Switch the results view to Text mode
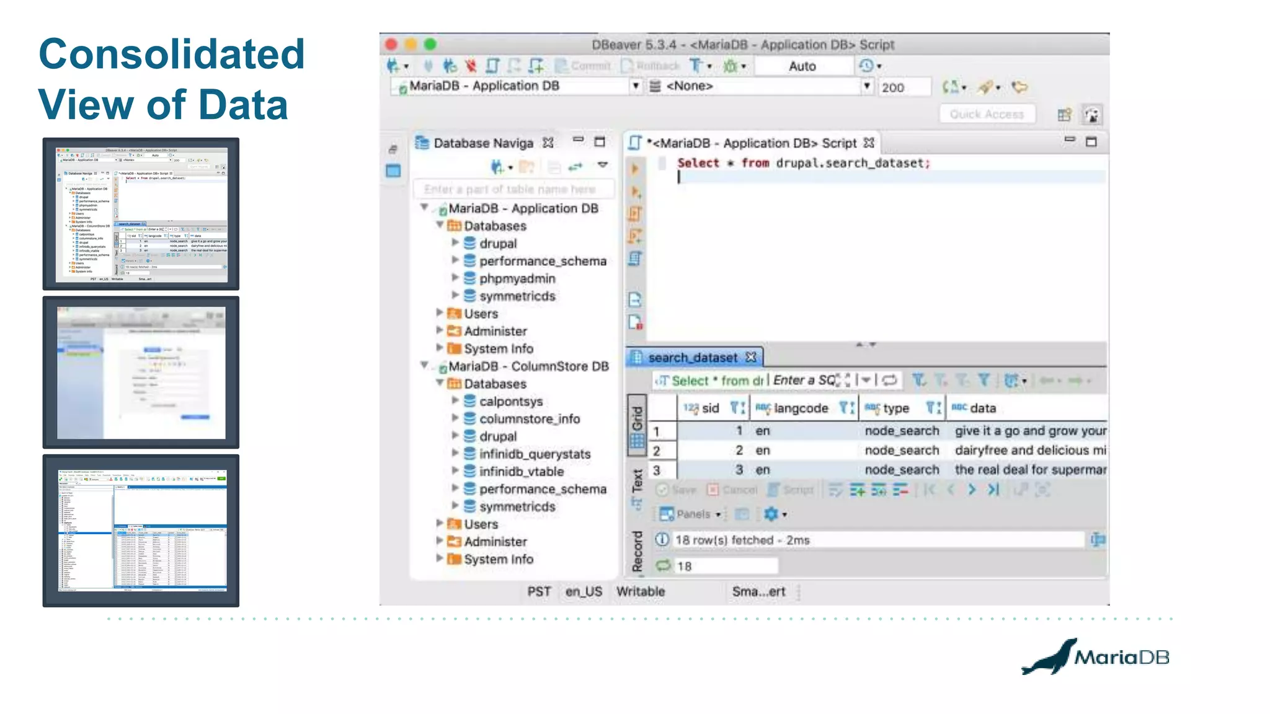The image size is (1270, 714). coord(637,489)
